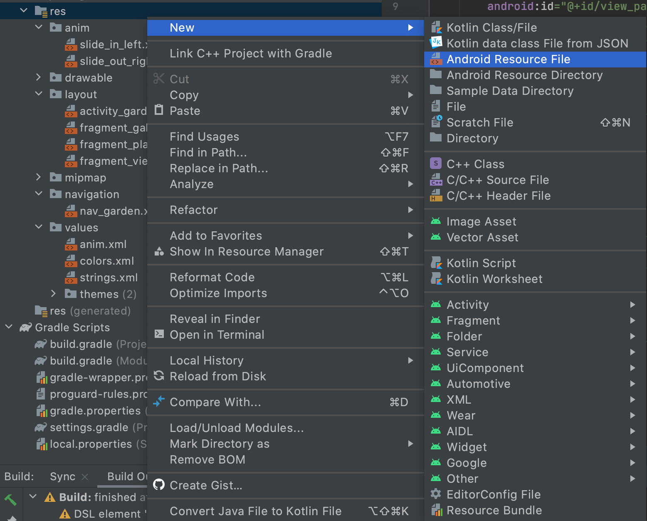Screen dimensions: 647x521
Task: Click the Kotlin Script icon
Action: coord(436,263)
